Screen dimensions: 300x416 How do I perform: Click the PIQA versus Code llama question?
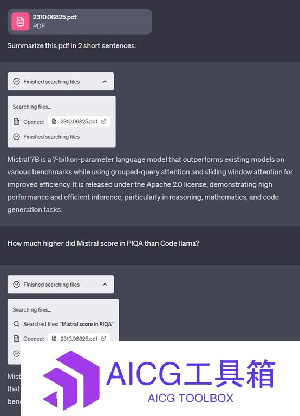103,243
